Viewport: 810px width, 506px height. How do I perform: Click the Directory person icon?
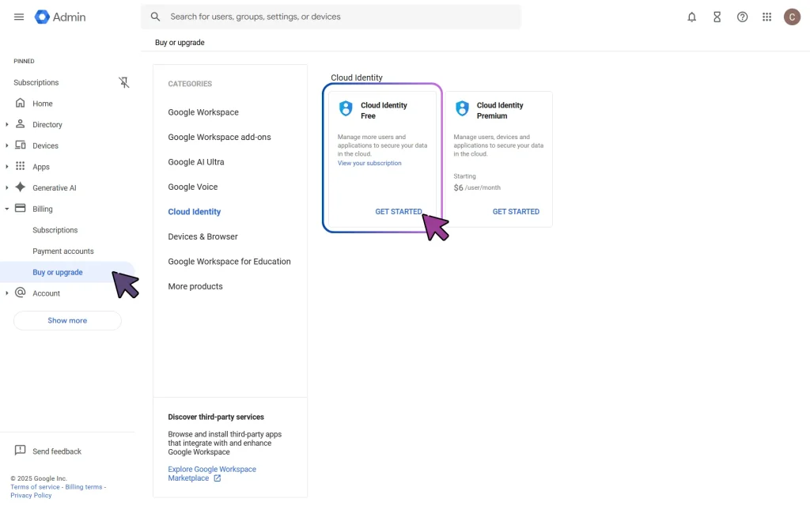tap(20, 124)
